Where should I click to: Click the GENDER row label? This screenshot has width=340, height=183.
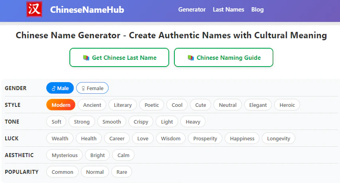16,88
